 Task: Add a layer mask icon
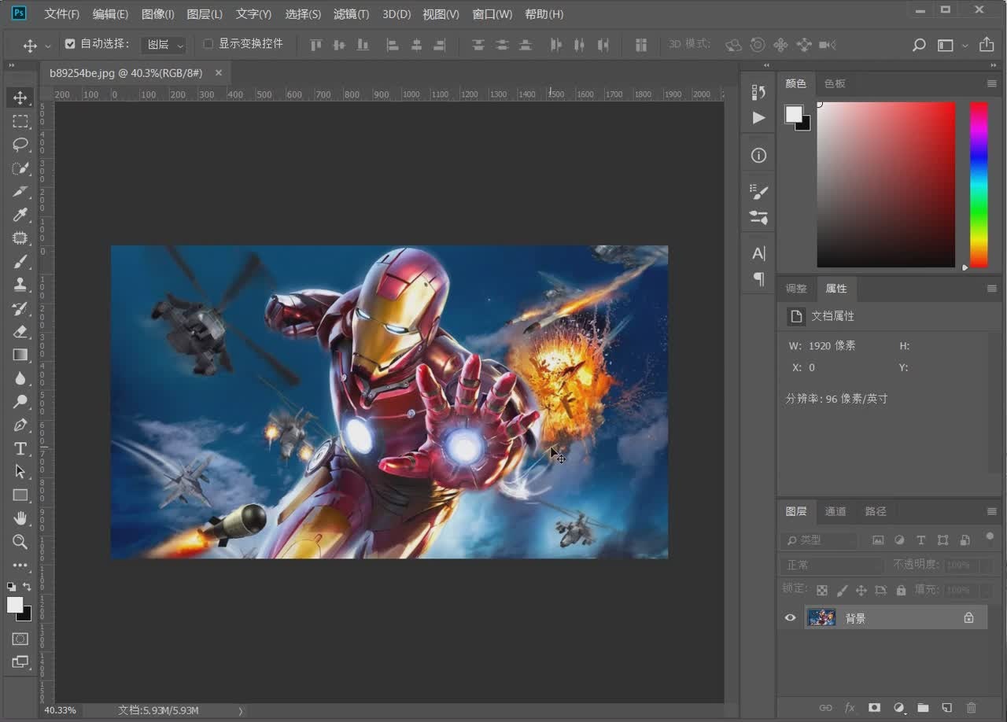point(874,708)
